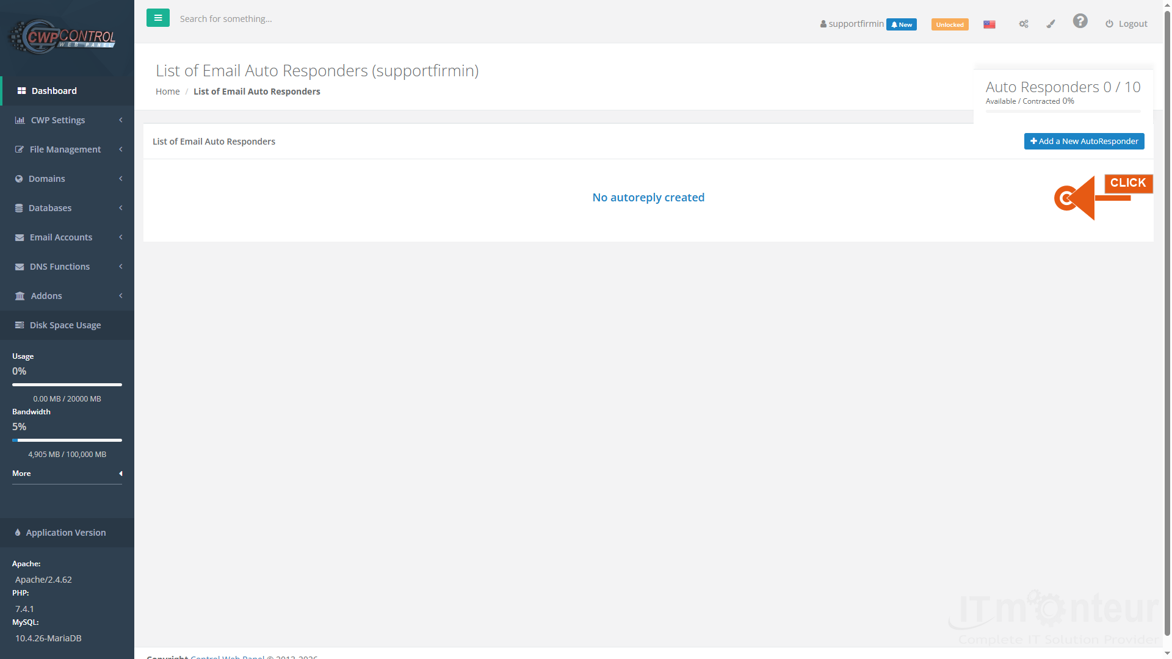Click the 4,905 MB / 100,000 MB value
The image size is (1172, 659).
[x=67, y=455]
